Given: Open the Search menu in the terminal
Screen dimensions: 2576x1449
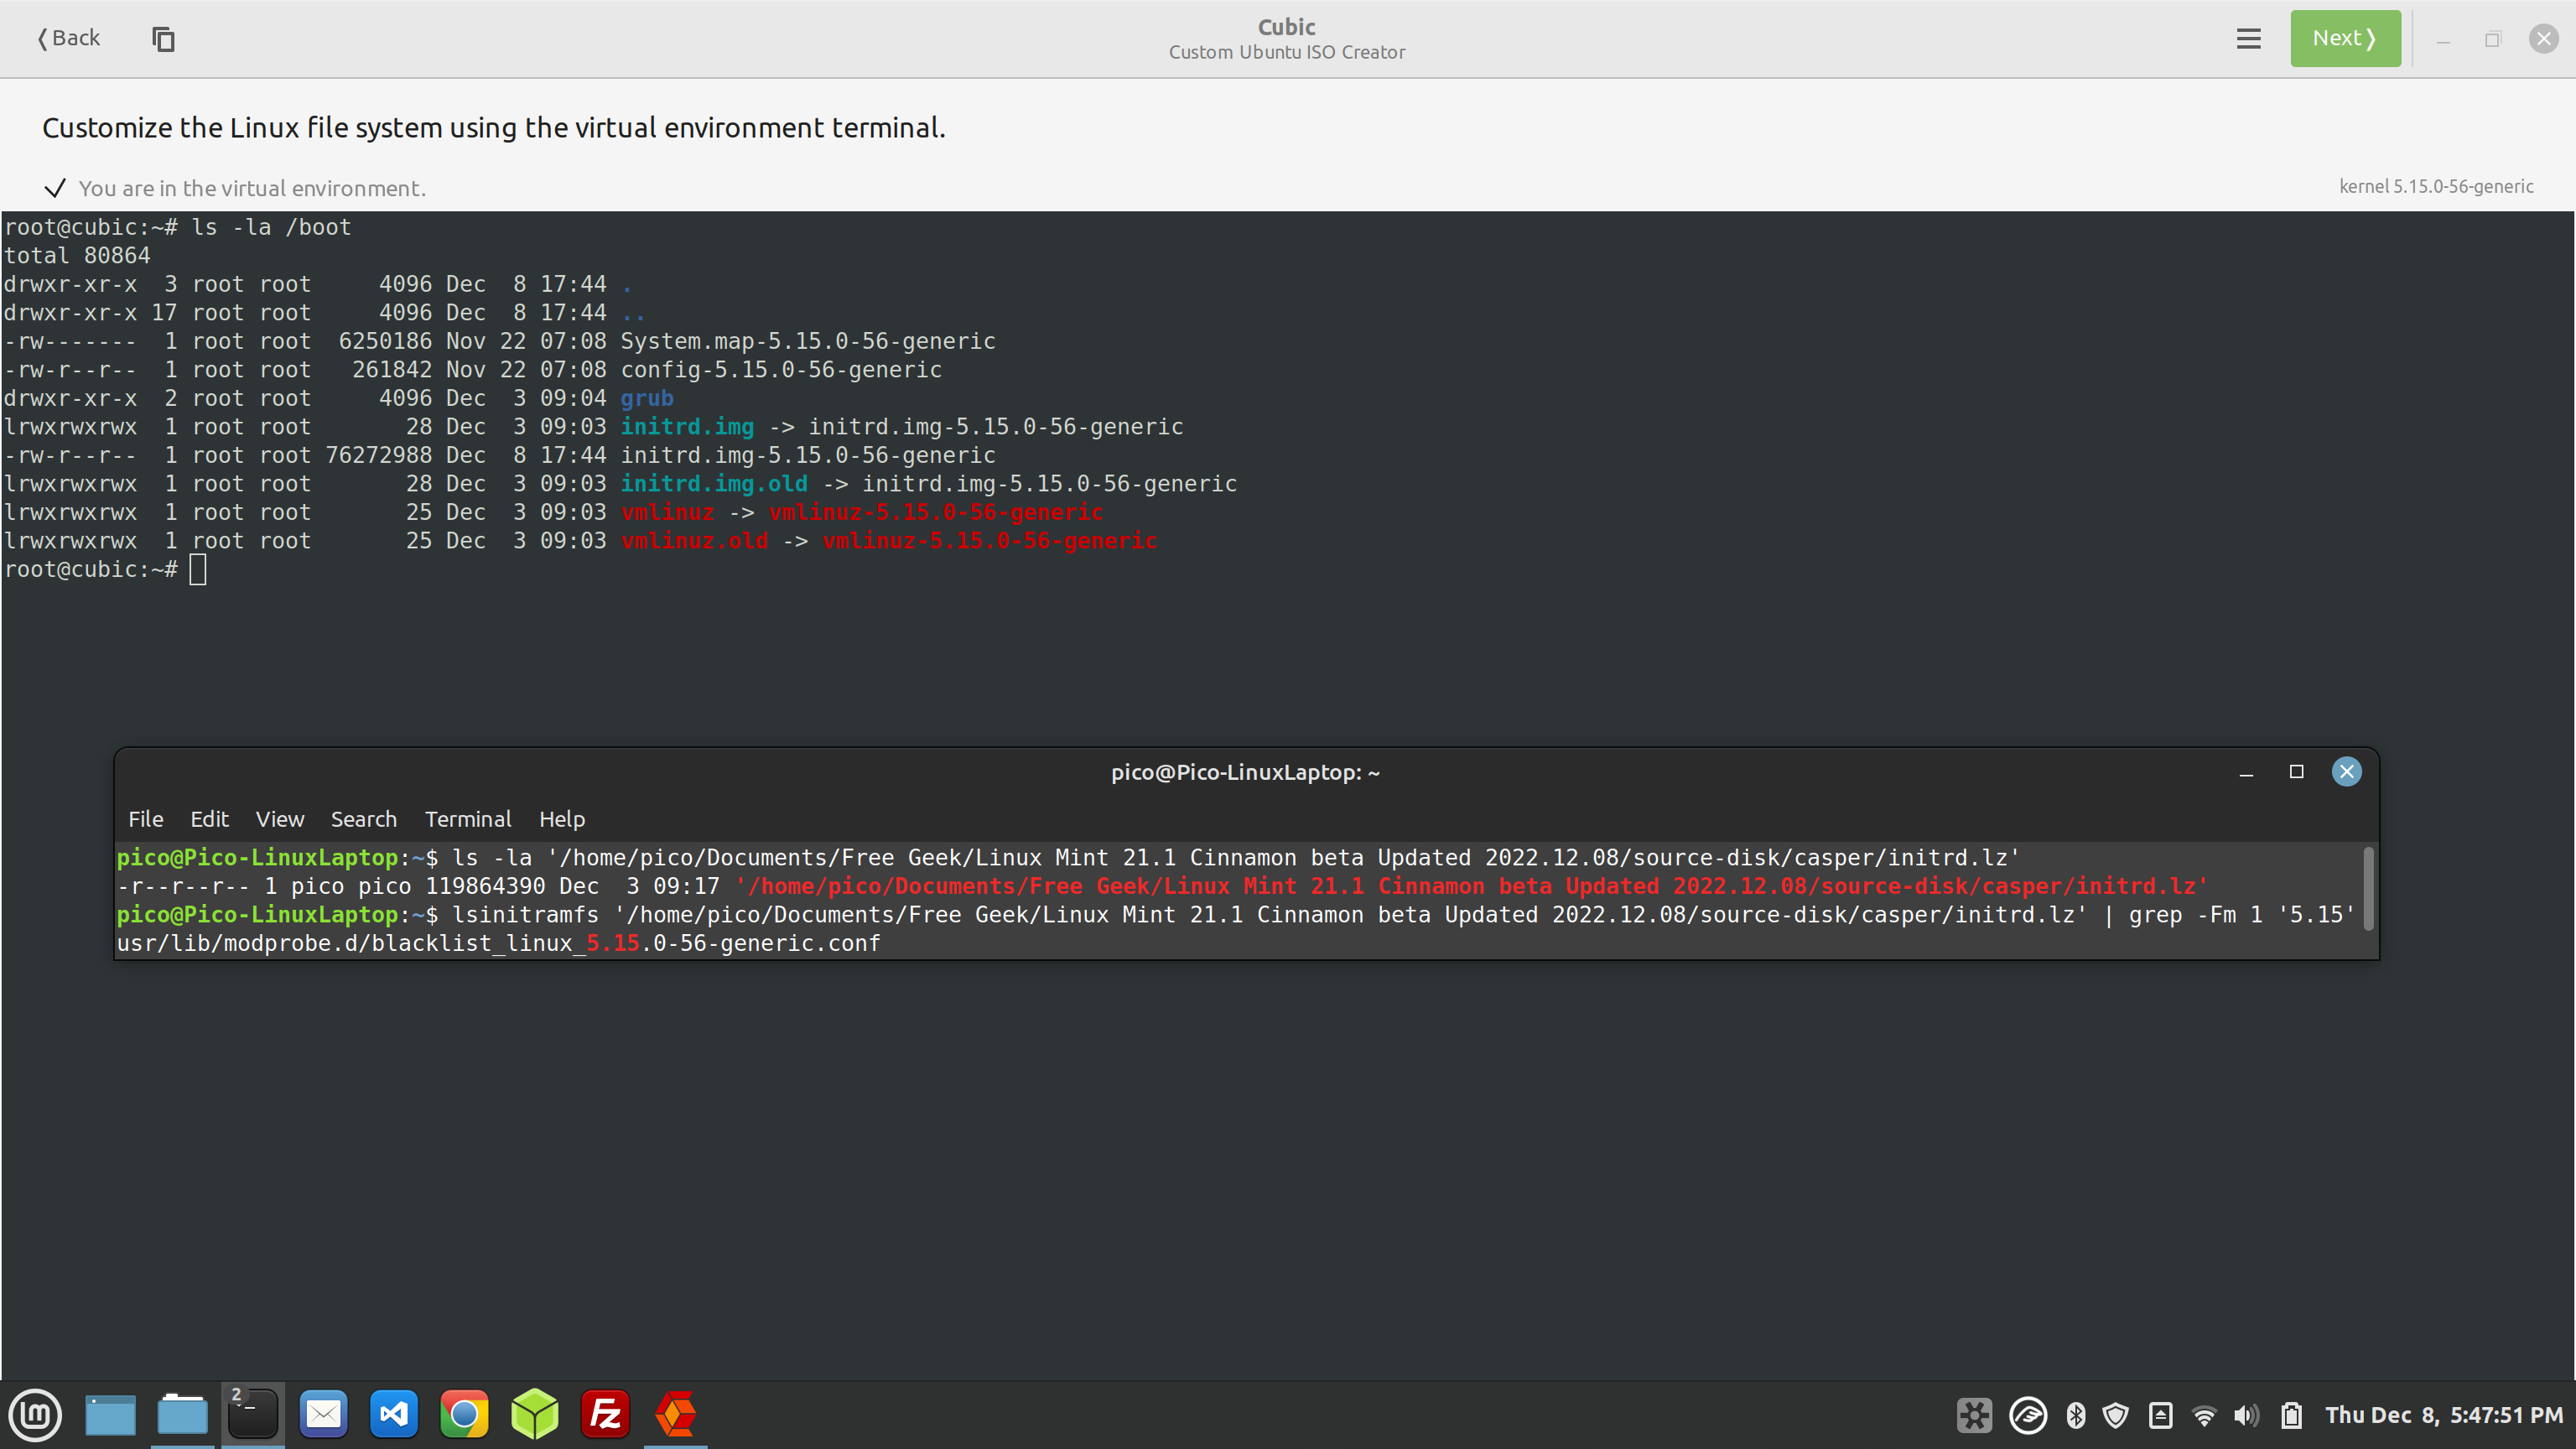Looking at the screenshot, I should [x=364, y=819].
